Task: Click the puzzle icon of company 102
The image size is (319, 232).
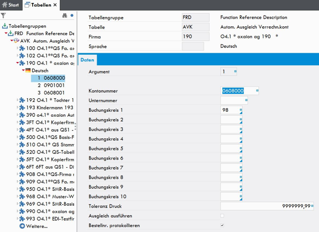Action: pyautogui.click(x=22, y=56)
